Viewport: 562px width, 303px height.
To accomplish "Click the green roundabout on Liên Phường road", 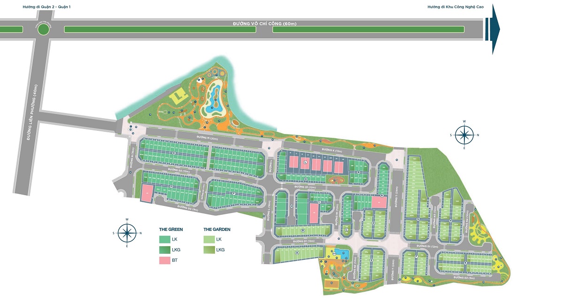I will [x=43, y=30].
